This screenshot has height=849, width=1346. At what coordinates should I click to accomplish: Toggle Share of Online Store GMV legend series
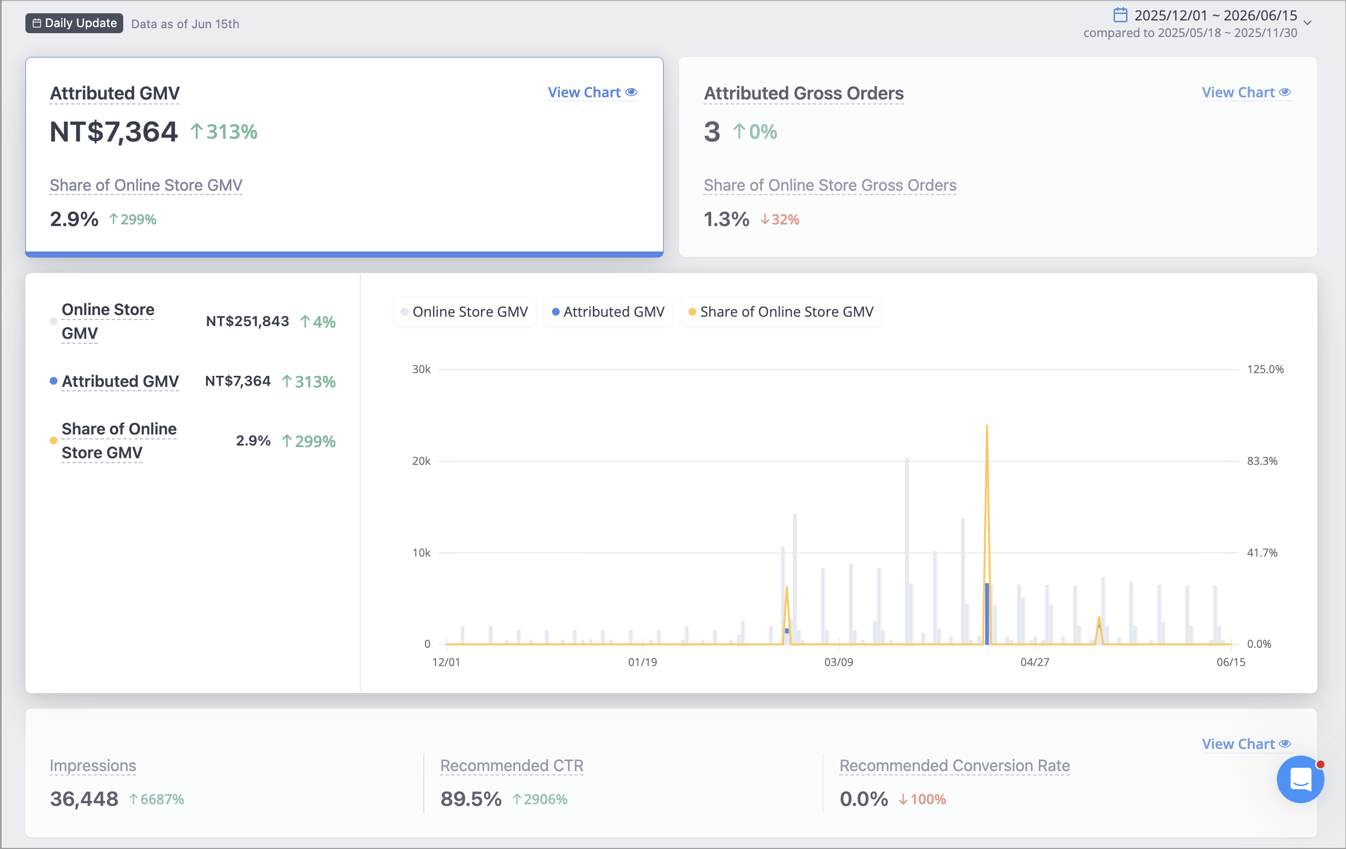click(x=780, y=312)
